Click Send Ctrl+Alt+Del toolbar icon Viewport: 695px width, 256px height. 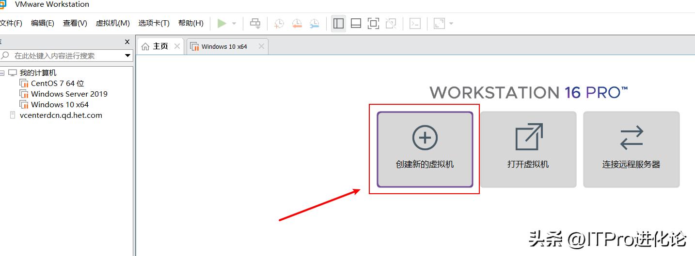[255, 23]
